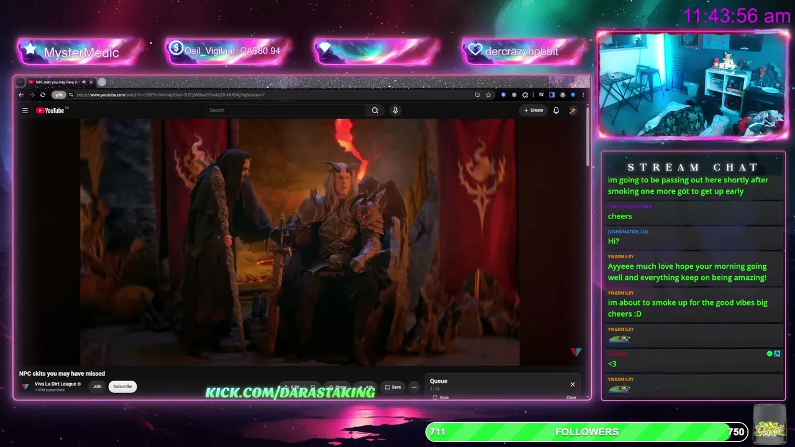
Task: Start voice search with the microphone
Action: pos(395,111)
